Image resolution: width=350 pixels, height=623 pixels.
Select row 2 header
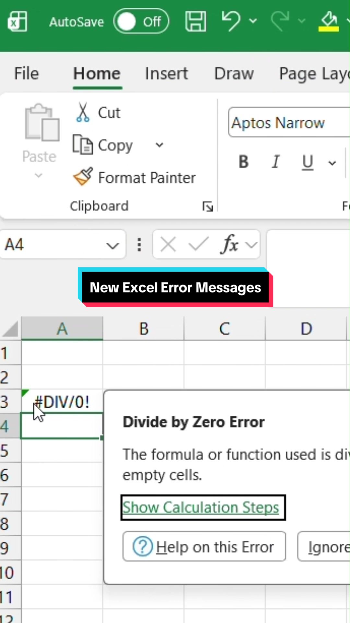[x=10, y=377]
